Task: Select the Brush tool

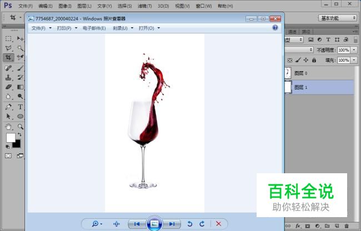Action: pos(20,68)
